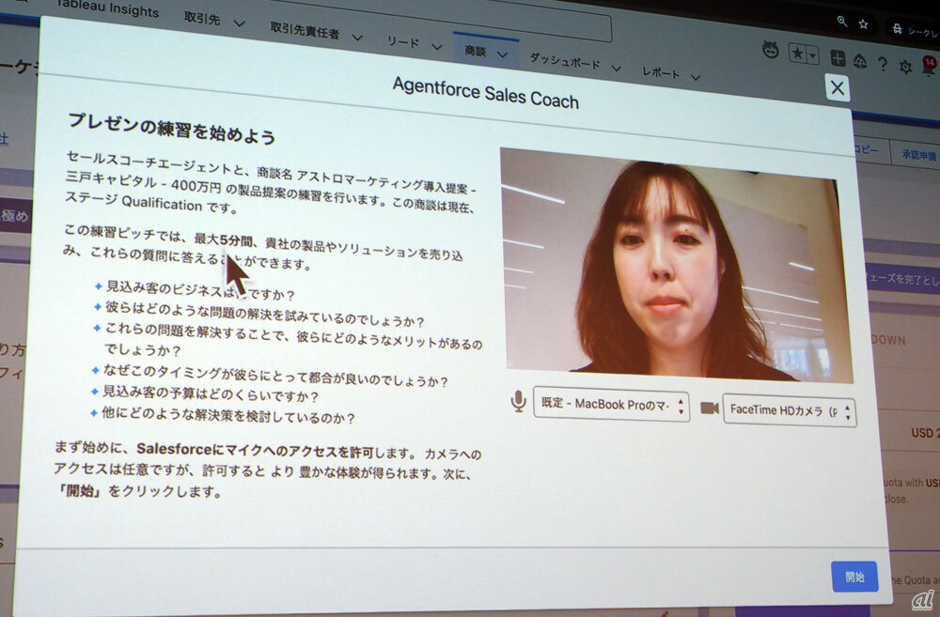
Task: Click the Astro mascot icon in header
Action: tap(771, 51)
